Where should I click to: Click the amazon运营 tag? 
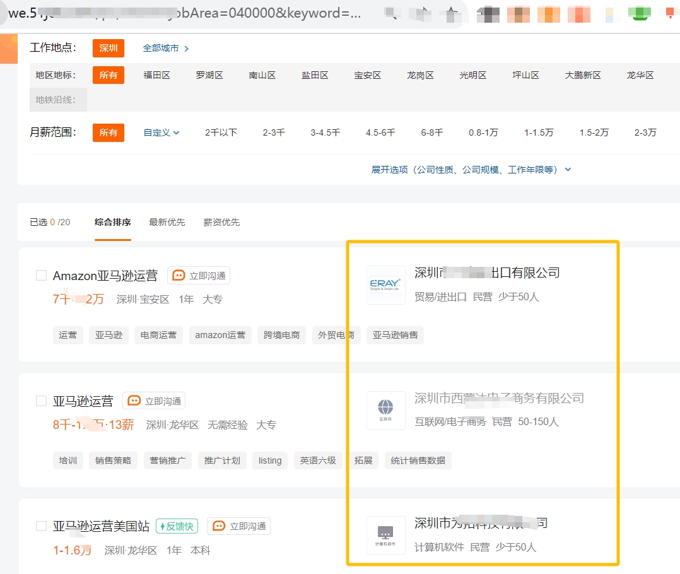220,335
